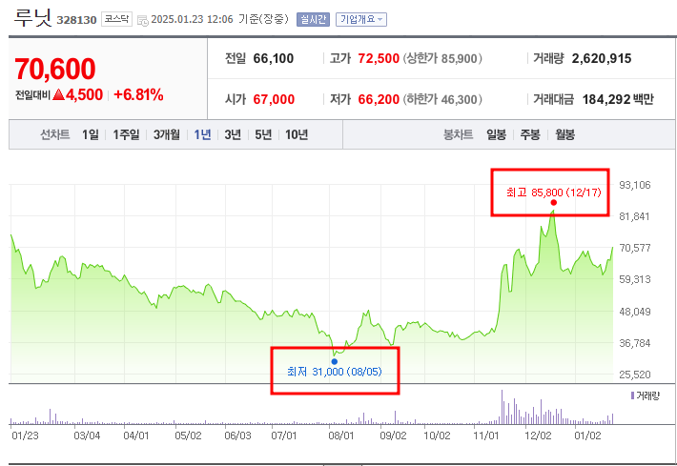Viewport: 677px width, 466px height.
Task: Click the 실시간 button
Action: pos(313,19)
